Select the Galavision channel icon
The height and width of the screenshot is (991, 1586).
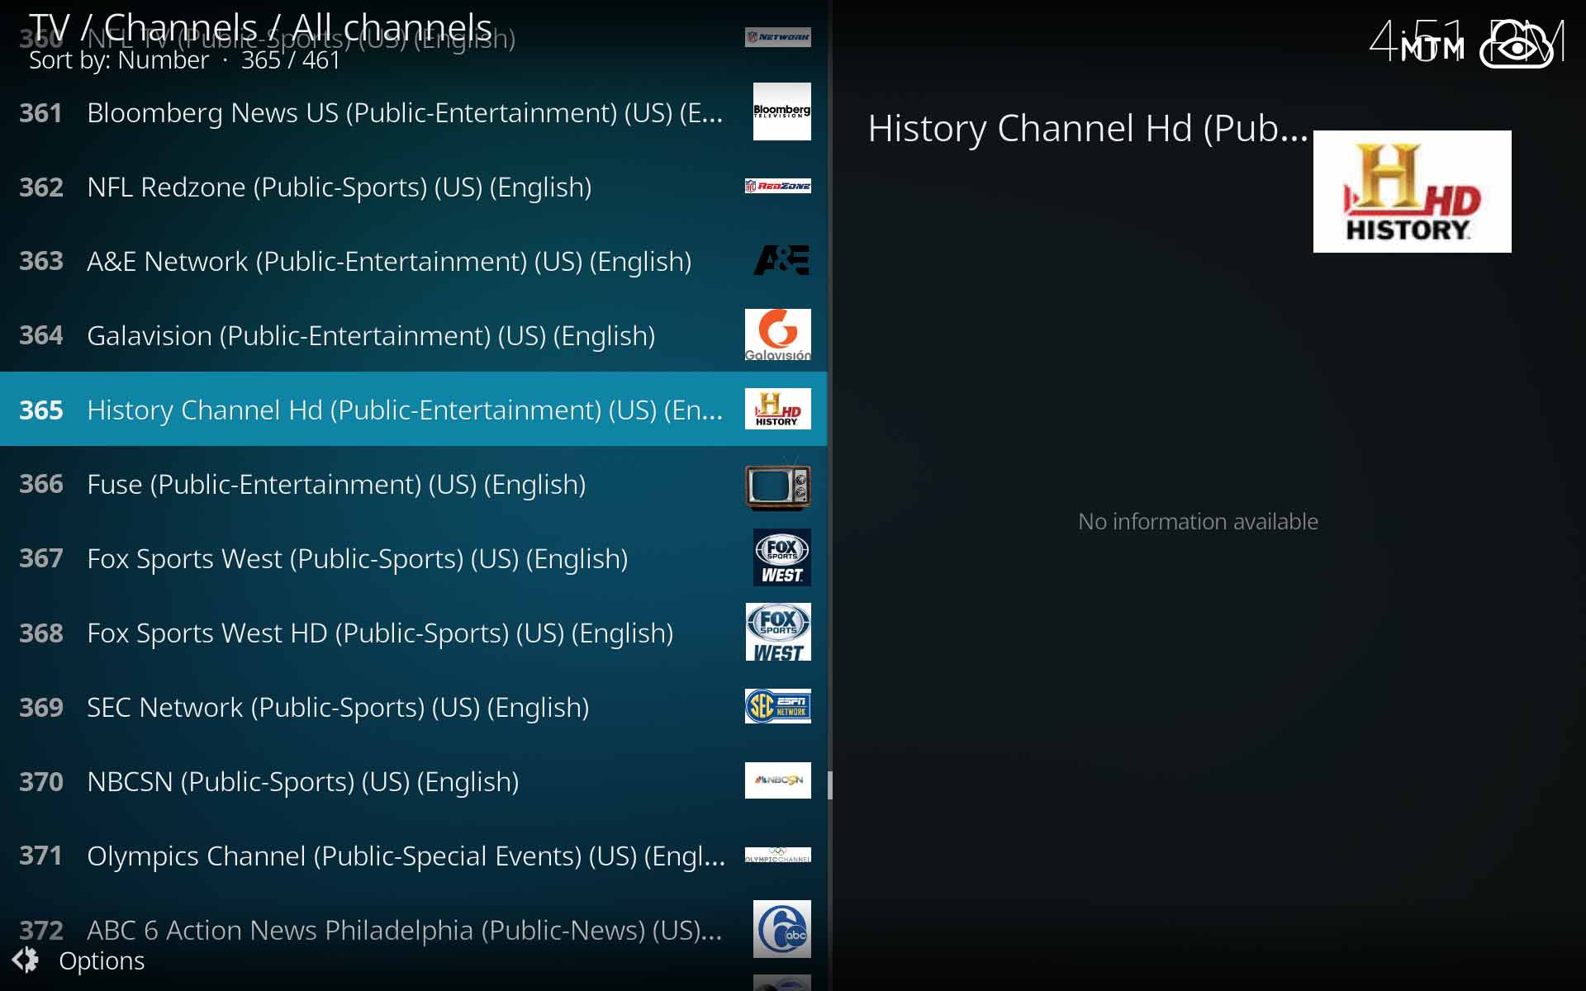tap(776, 334)
